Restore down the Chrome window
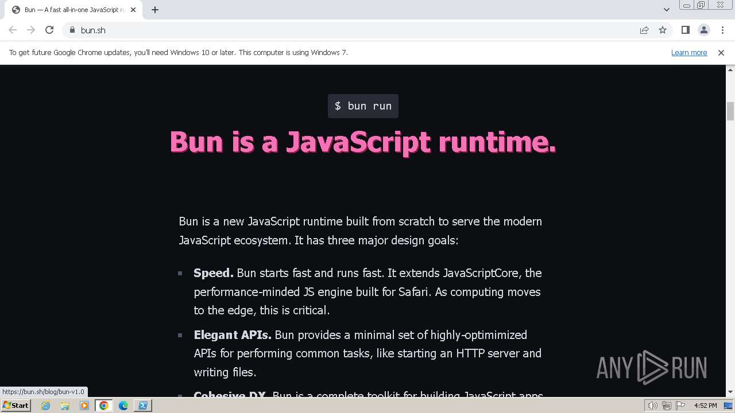This screenshot has height=413, width=735. click(x=701, y=5)
